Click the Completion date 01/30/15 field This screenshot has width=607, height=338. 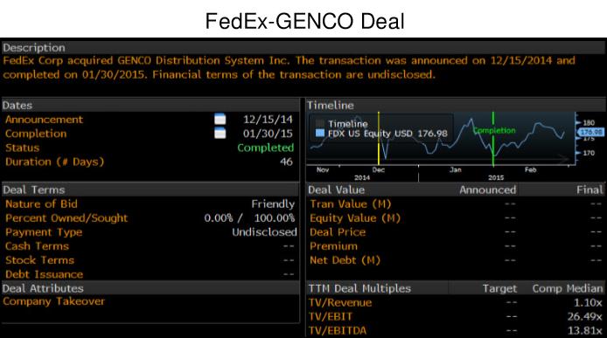tap(268, 134)
